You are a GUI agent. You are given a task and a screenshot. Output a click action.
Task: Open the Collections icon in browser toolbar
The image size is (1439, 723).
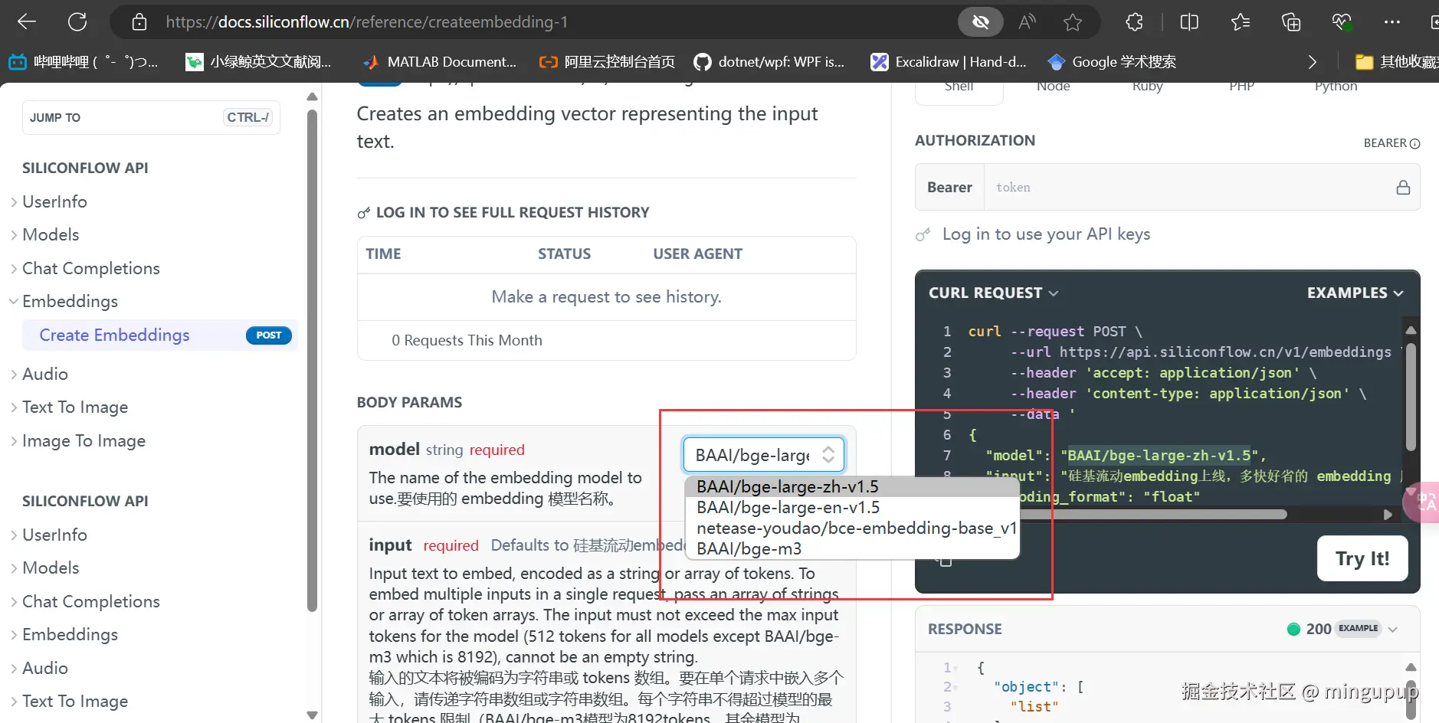click(x=1291, y=22)
